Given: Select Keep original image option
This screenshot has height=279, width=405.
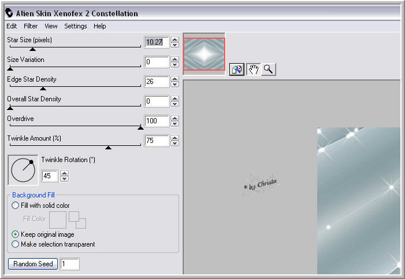Looking at the screenshot, I should coord(15,234).
